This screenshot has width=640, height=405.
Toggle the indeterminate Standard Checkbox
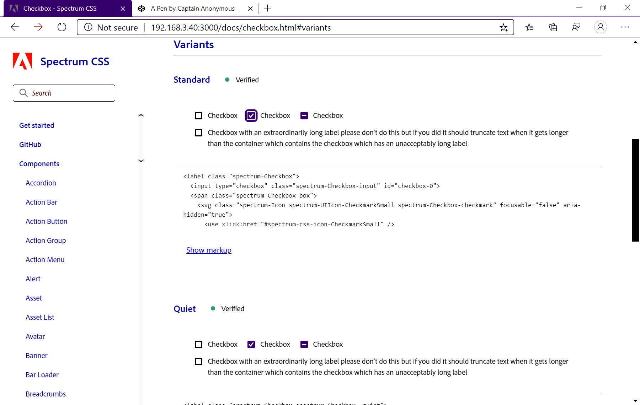tap(304, 115)
